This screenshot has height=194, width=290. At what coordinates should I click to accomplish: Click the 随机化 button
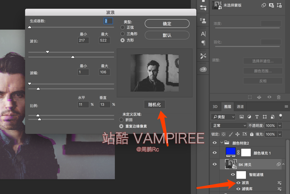(155, 105)
